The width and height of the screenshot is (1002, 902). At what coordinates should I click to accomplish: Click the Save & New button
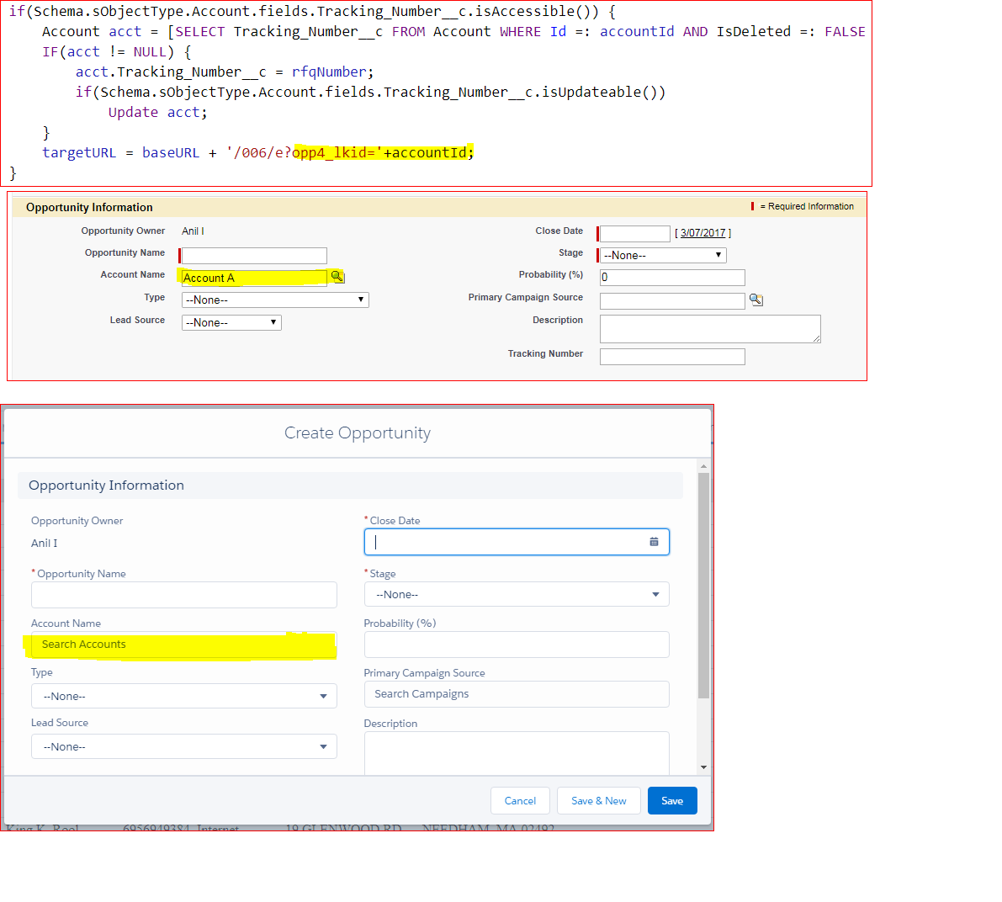(x=598, y=801)
